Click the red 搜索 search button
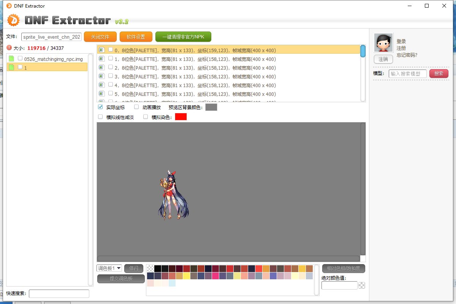456x304 pixels. click(x=439, y=73)
